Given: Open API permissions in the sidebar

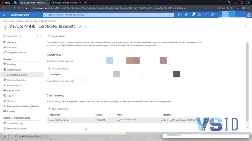Looking at the screenshot, I should click(x=15, y=85).
